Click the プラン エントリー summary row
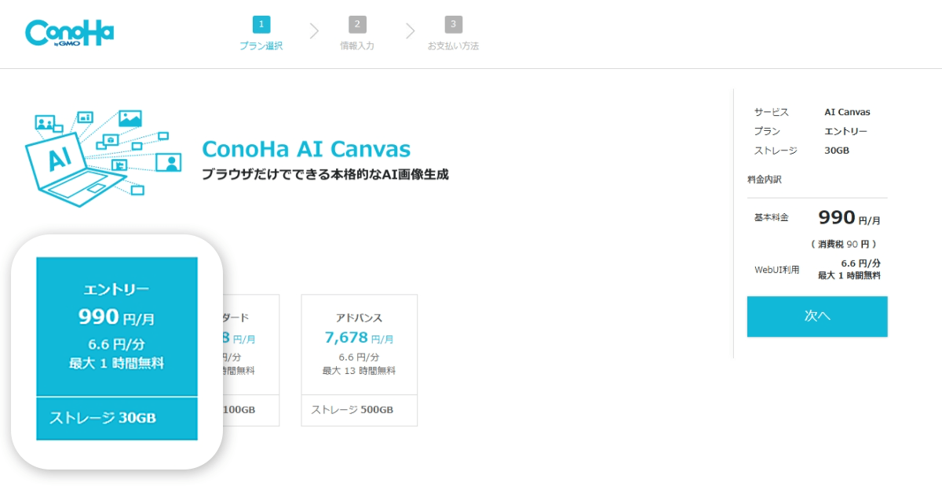942x486 pixels. coord(811,132)
